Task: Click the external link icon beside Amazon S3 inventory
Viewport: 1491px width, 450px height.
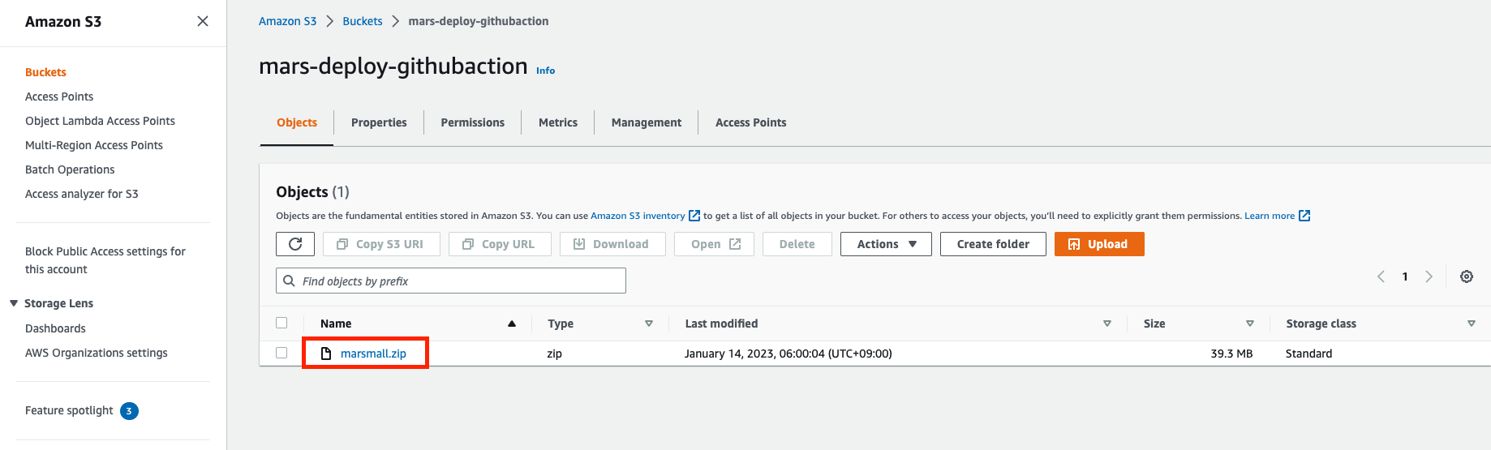Action: click(694, 216)
